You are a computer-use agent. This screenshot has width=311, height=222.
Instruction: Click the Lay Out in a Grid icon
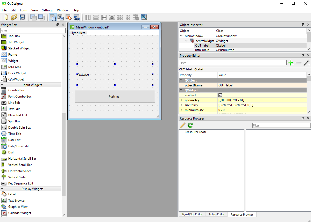[x=120, y=17]
